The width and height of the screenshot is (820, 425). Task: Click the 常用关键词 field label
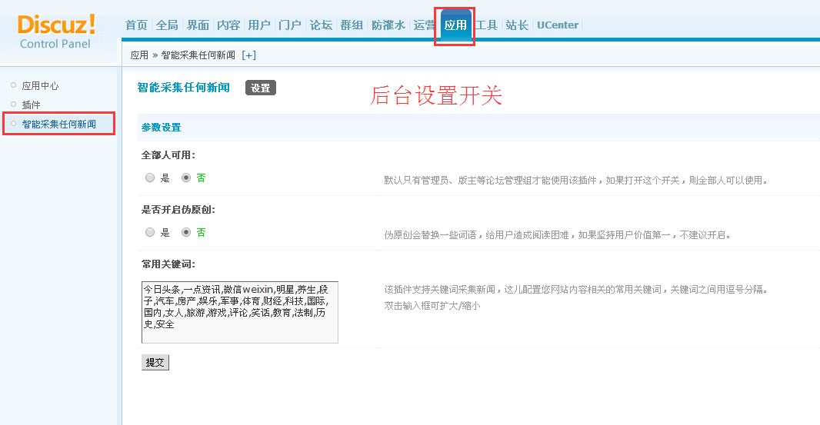coord(168,264)
